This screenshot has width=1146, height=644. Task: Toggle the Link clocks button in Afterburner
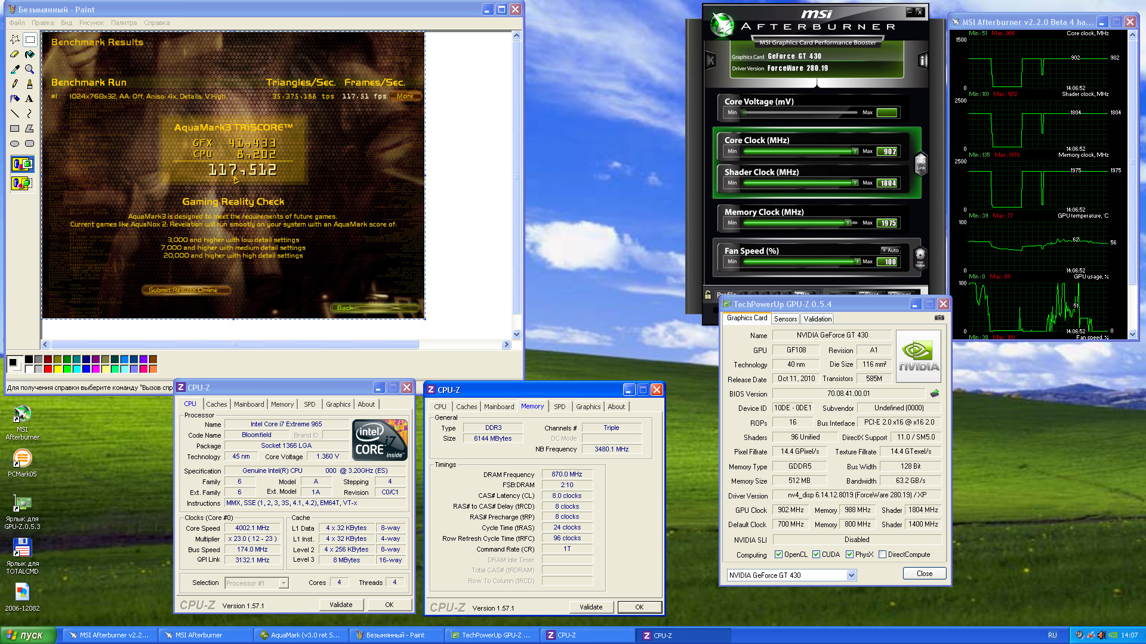pos(921,163)
